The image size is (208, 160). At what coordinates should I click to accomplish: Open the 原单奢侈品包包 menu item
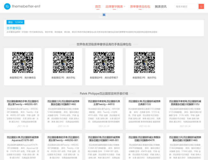pos(140,6)
